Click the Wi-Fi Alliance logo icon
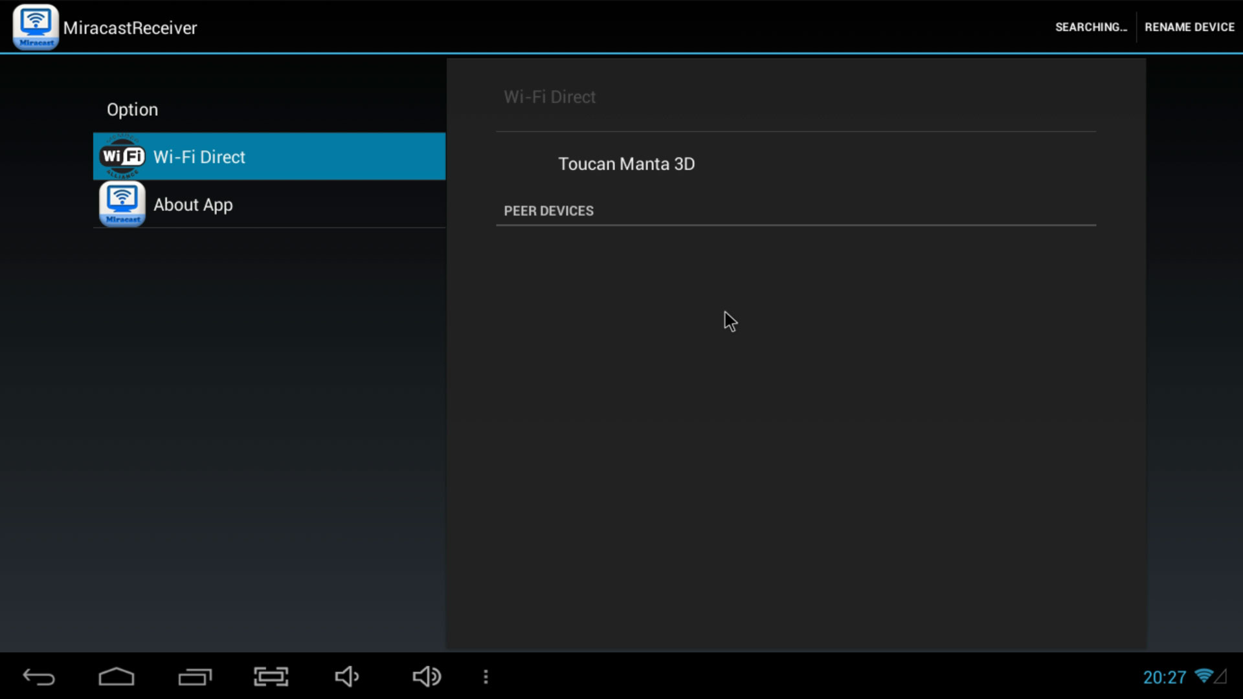Viewport: 1243px width, 699px height. pyautogui.click(x=122, y=157)
